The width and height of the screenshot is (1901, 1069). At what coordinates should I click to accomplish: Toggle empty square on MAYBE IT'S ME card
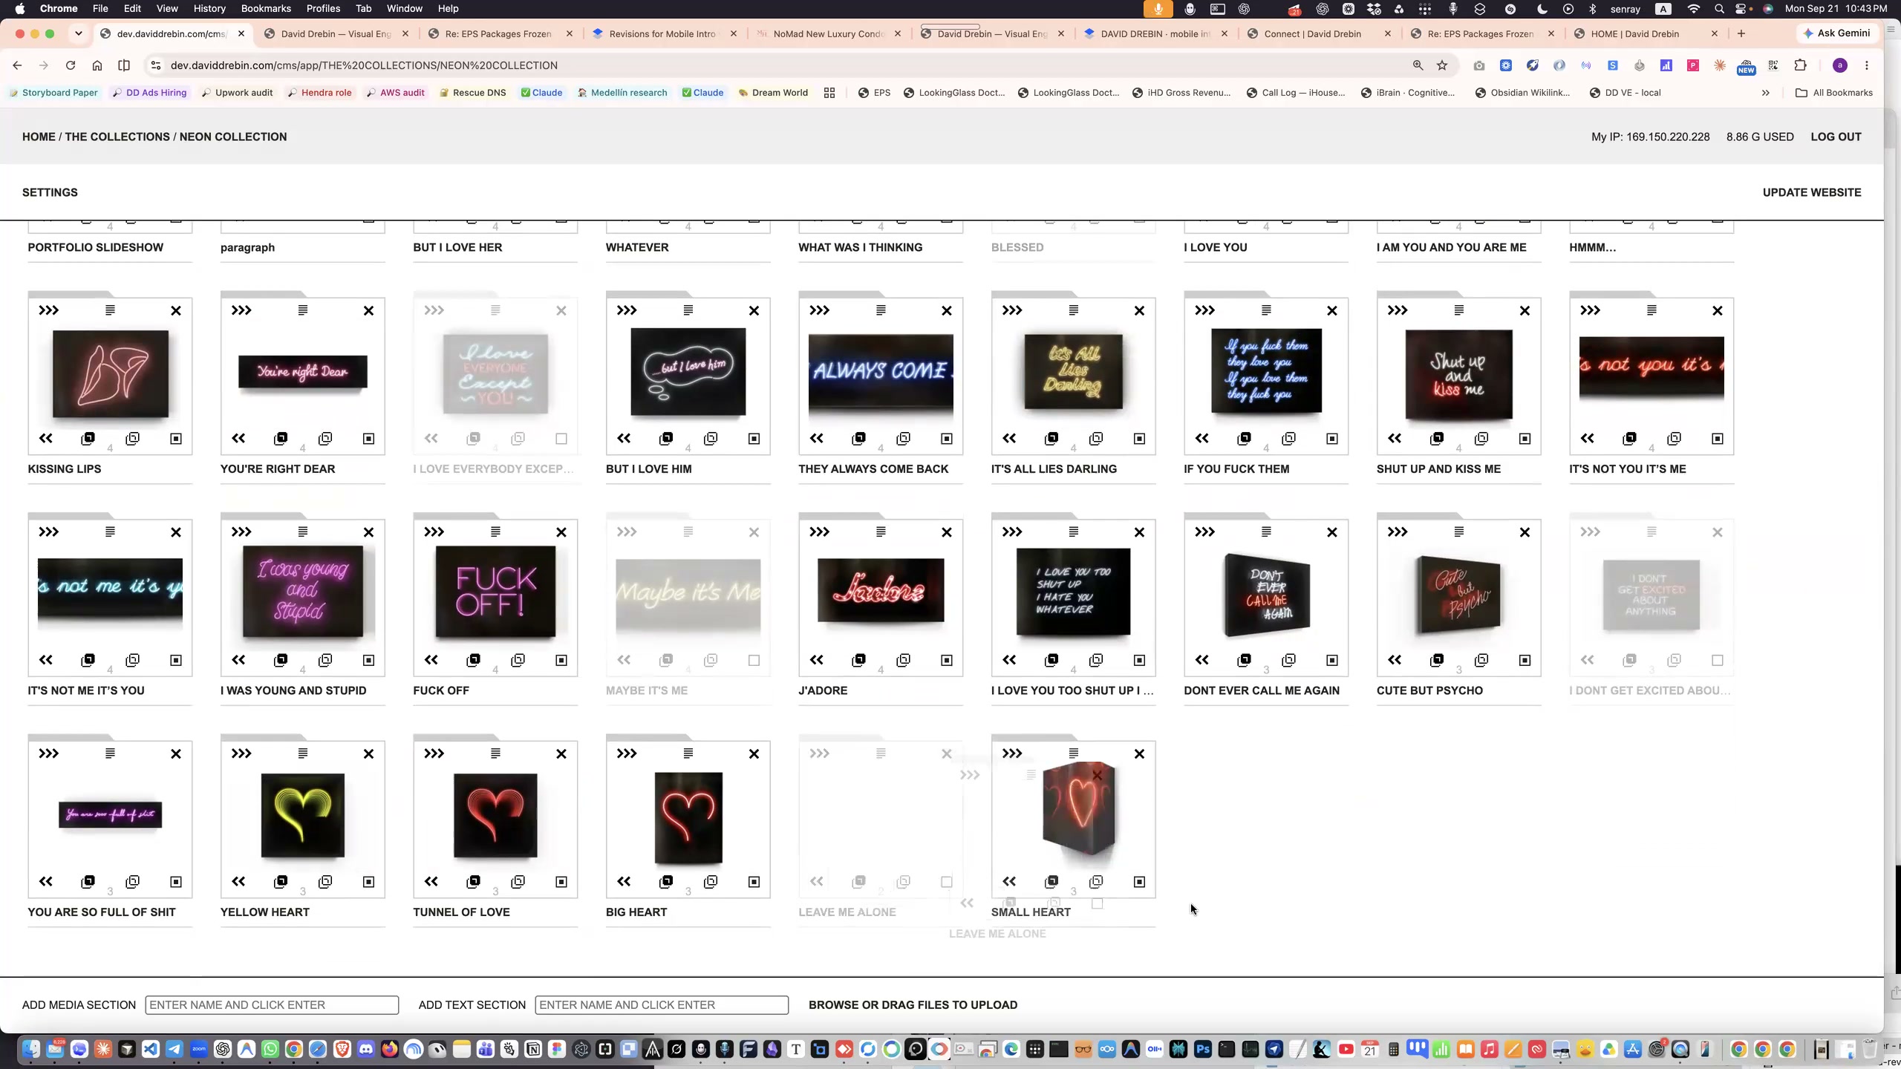pos(754,660)
